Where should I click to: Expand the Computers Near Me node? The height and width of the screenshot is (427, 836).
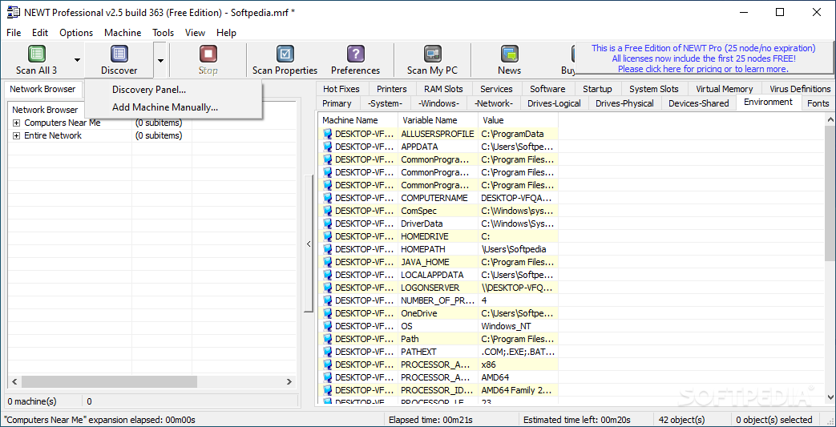(17, 123)
